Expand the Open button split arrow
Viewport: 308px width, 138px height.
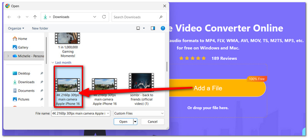135,122
